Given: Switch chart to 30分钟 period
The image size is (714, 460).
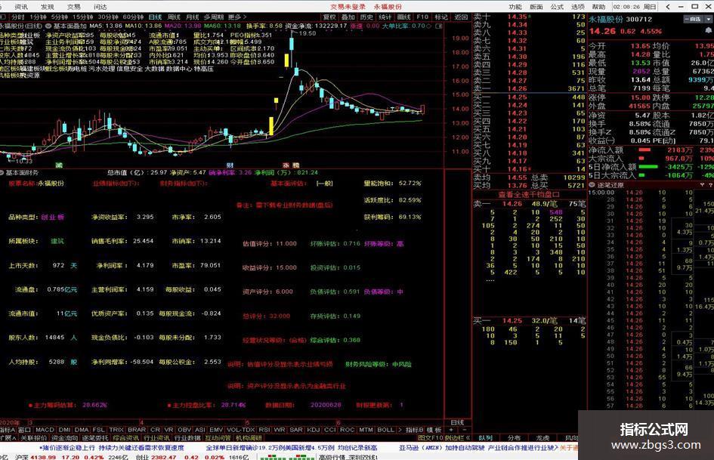Looking at the screenshot, I should [x=108, y=17].
